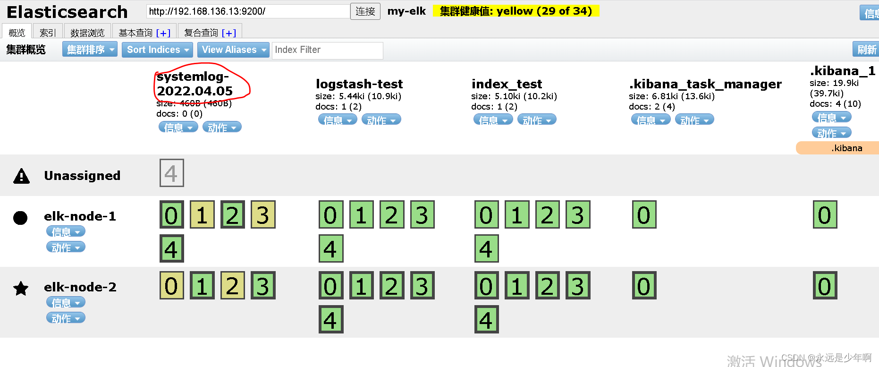The image size is (879, 367).
Task: Click the logstash-test index name
Action: (359, 84)
